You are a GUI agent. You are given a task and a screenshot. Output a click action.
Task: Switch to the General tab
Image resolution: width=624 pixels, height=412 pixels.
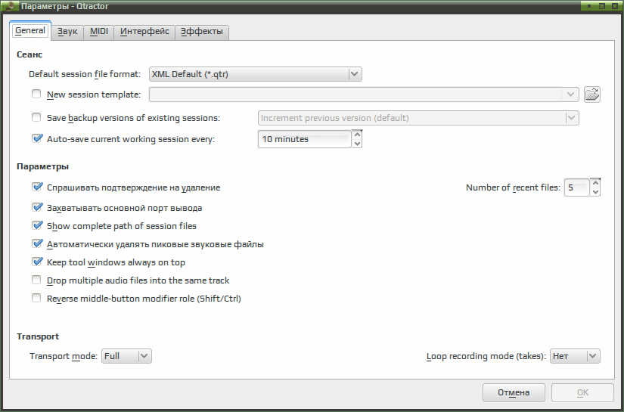30,31
